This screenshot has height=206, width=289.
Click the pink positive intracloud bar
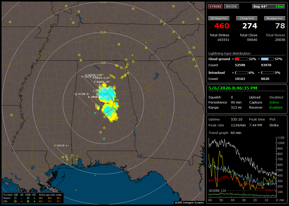point(241,73)
